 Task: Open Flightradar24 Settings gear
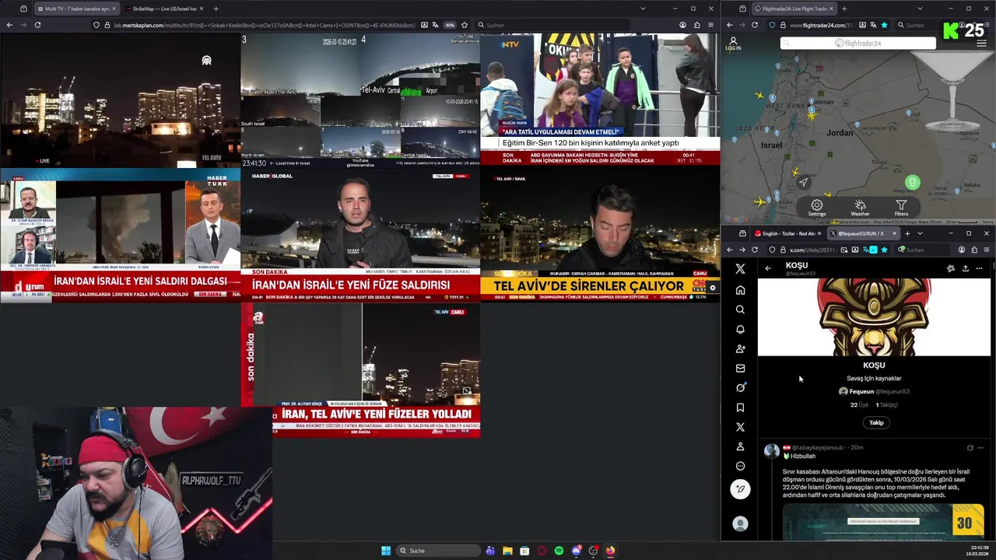(x=816, y=208)
